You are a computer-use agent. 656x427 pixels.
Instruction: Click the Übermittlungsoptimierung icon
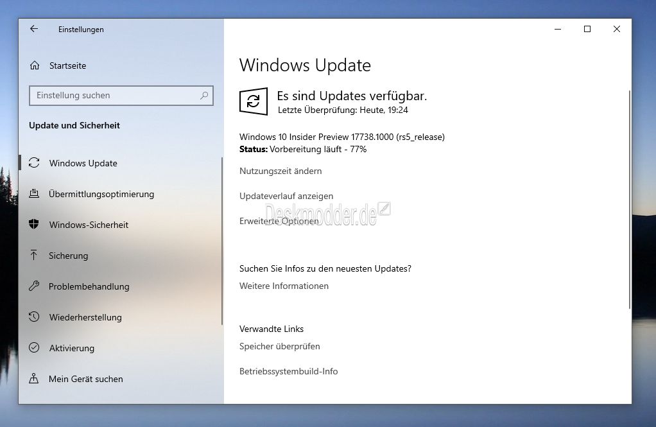pos(34,193)
